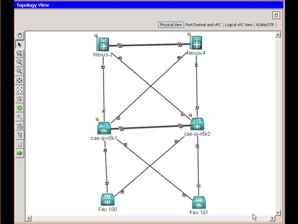Click the info badge above Nexus-3
This screenshot has width=298, height=224.
pyautogui.click(x=96, y=35)
